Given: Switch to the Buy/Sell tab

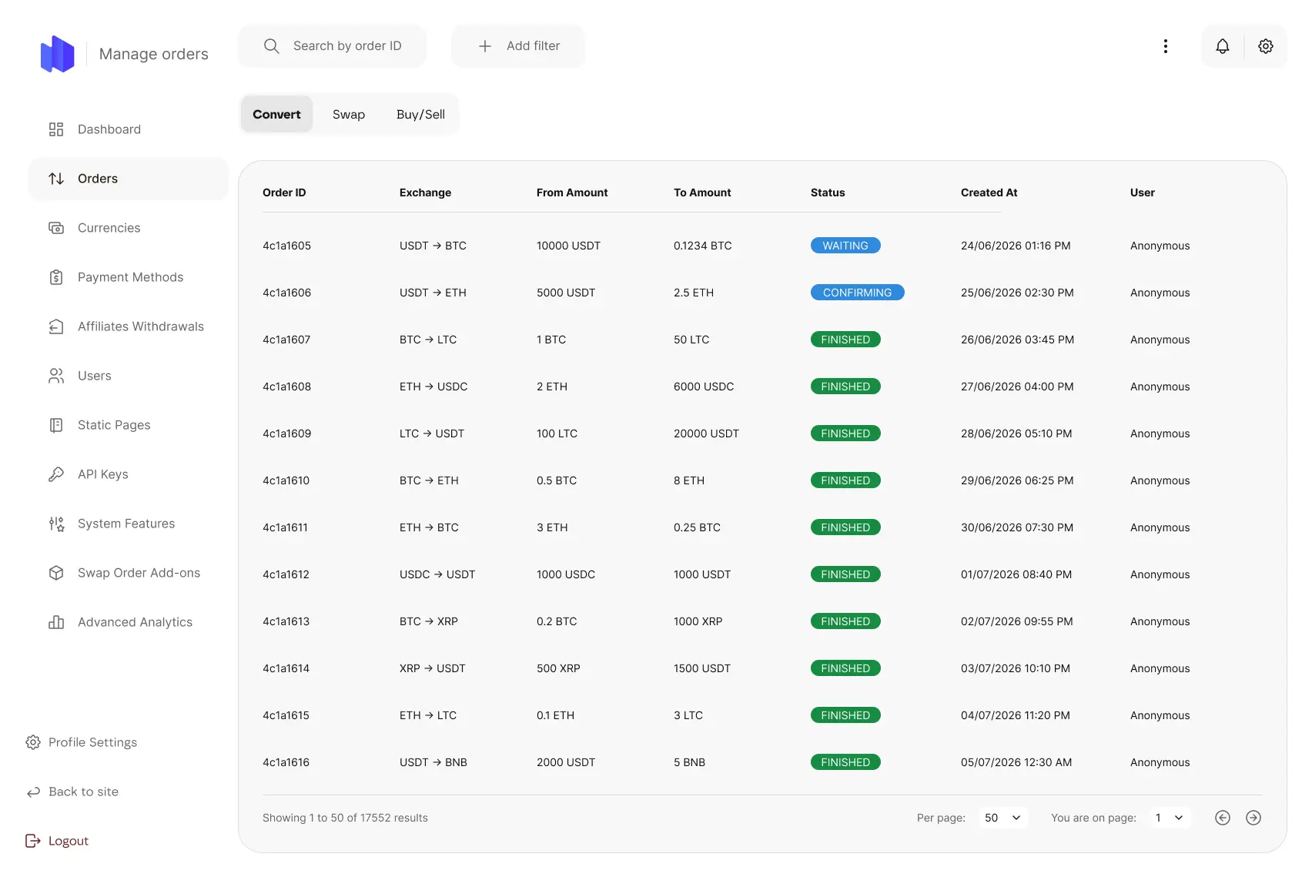Looking at the screenshot, I should 420,114.
